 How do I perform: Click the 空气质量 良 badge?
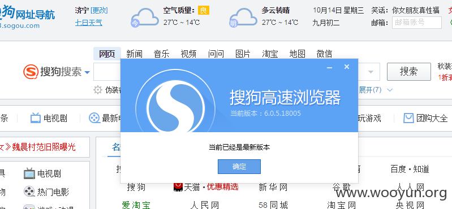click(204, 11)
